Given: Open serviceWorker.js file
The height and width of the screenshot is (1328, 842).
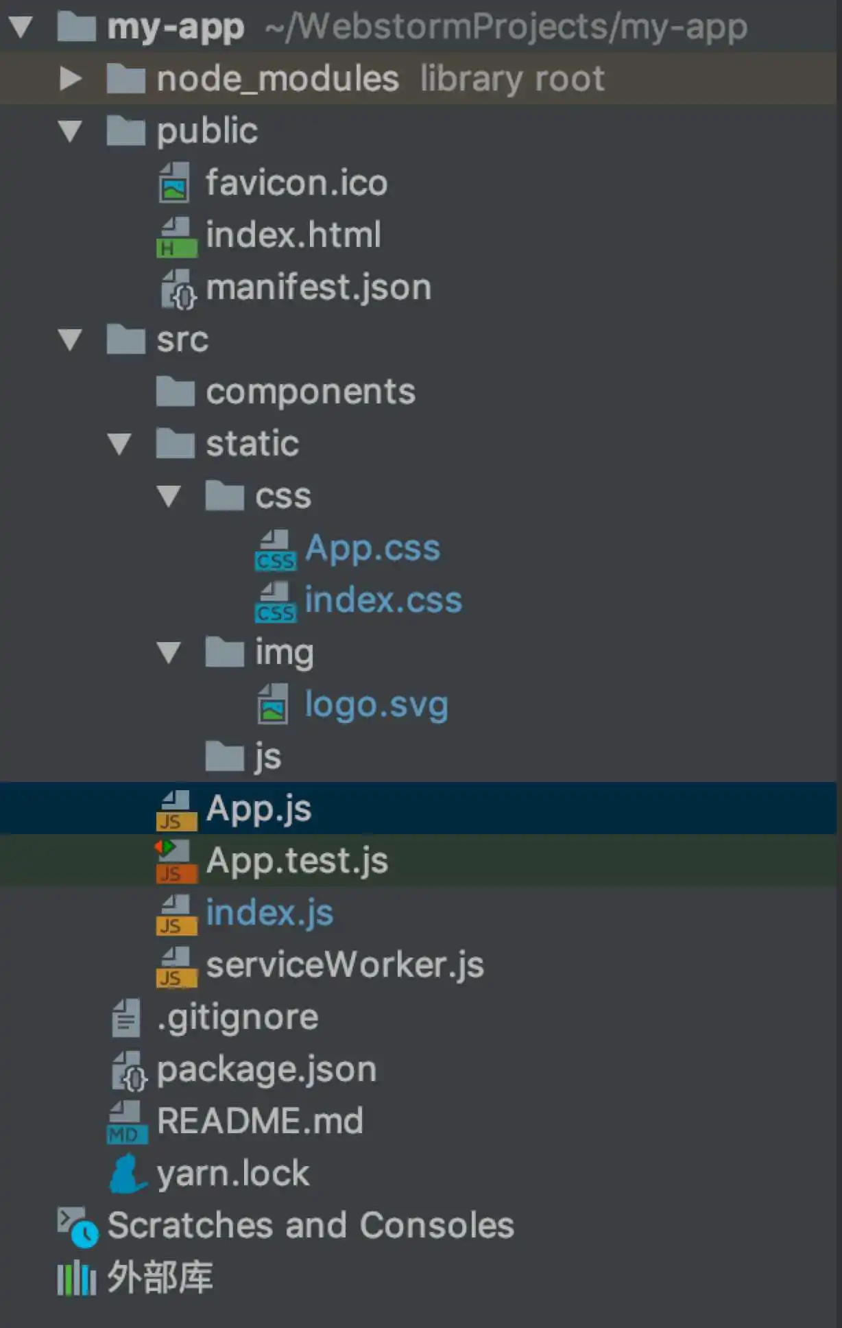Looking at the screenshot, I should [344, 965].
